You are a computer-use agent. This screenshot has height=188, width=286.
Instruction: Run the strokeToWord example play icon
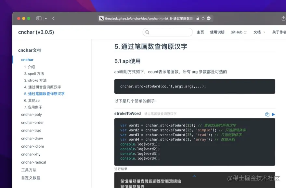click(273, 114)
